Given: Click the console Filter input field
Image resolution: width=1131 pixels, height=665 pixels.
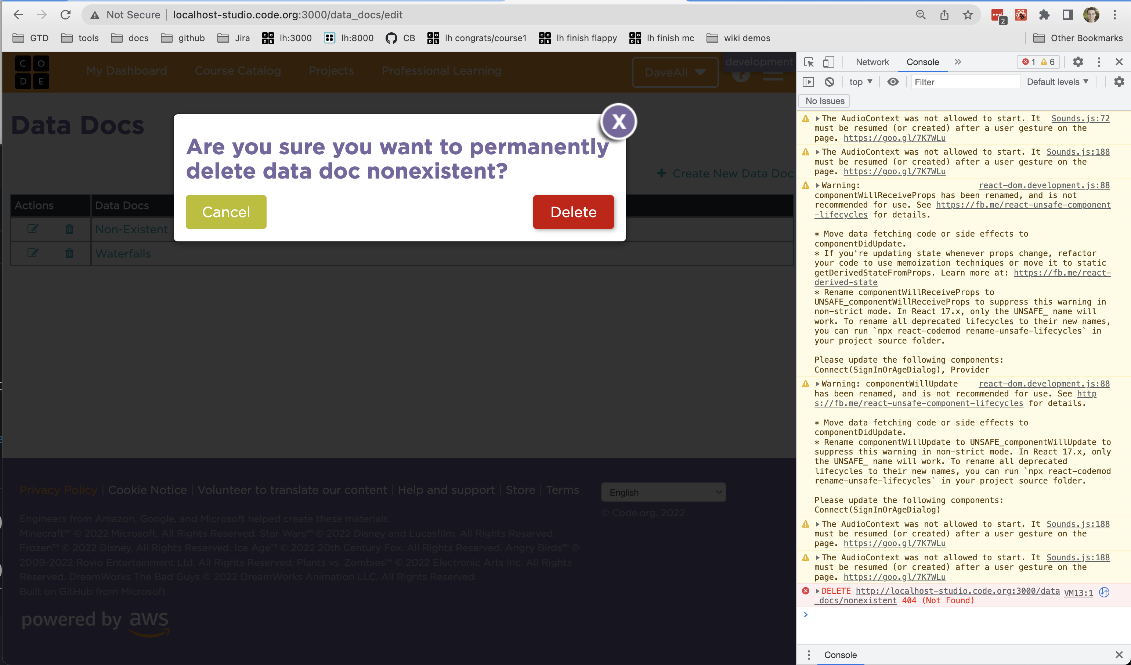Looking at the screenshot, I should tap(966, 82).
